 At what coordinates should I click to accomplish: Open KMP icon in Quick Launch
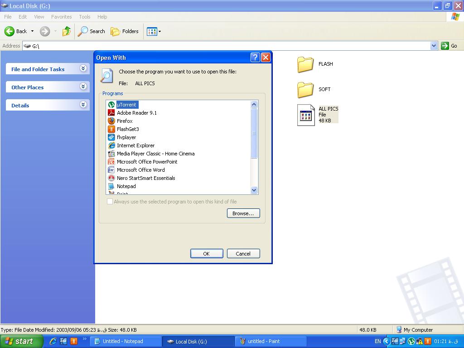coord(63,341)
